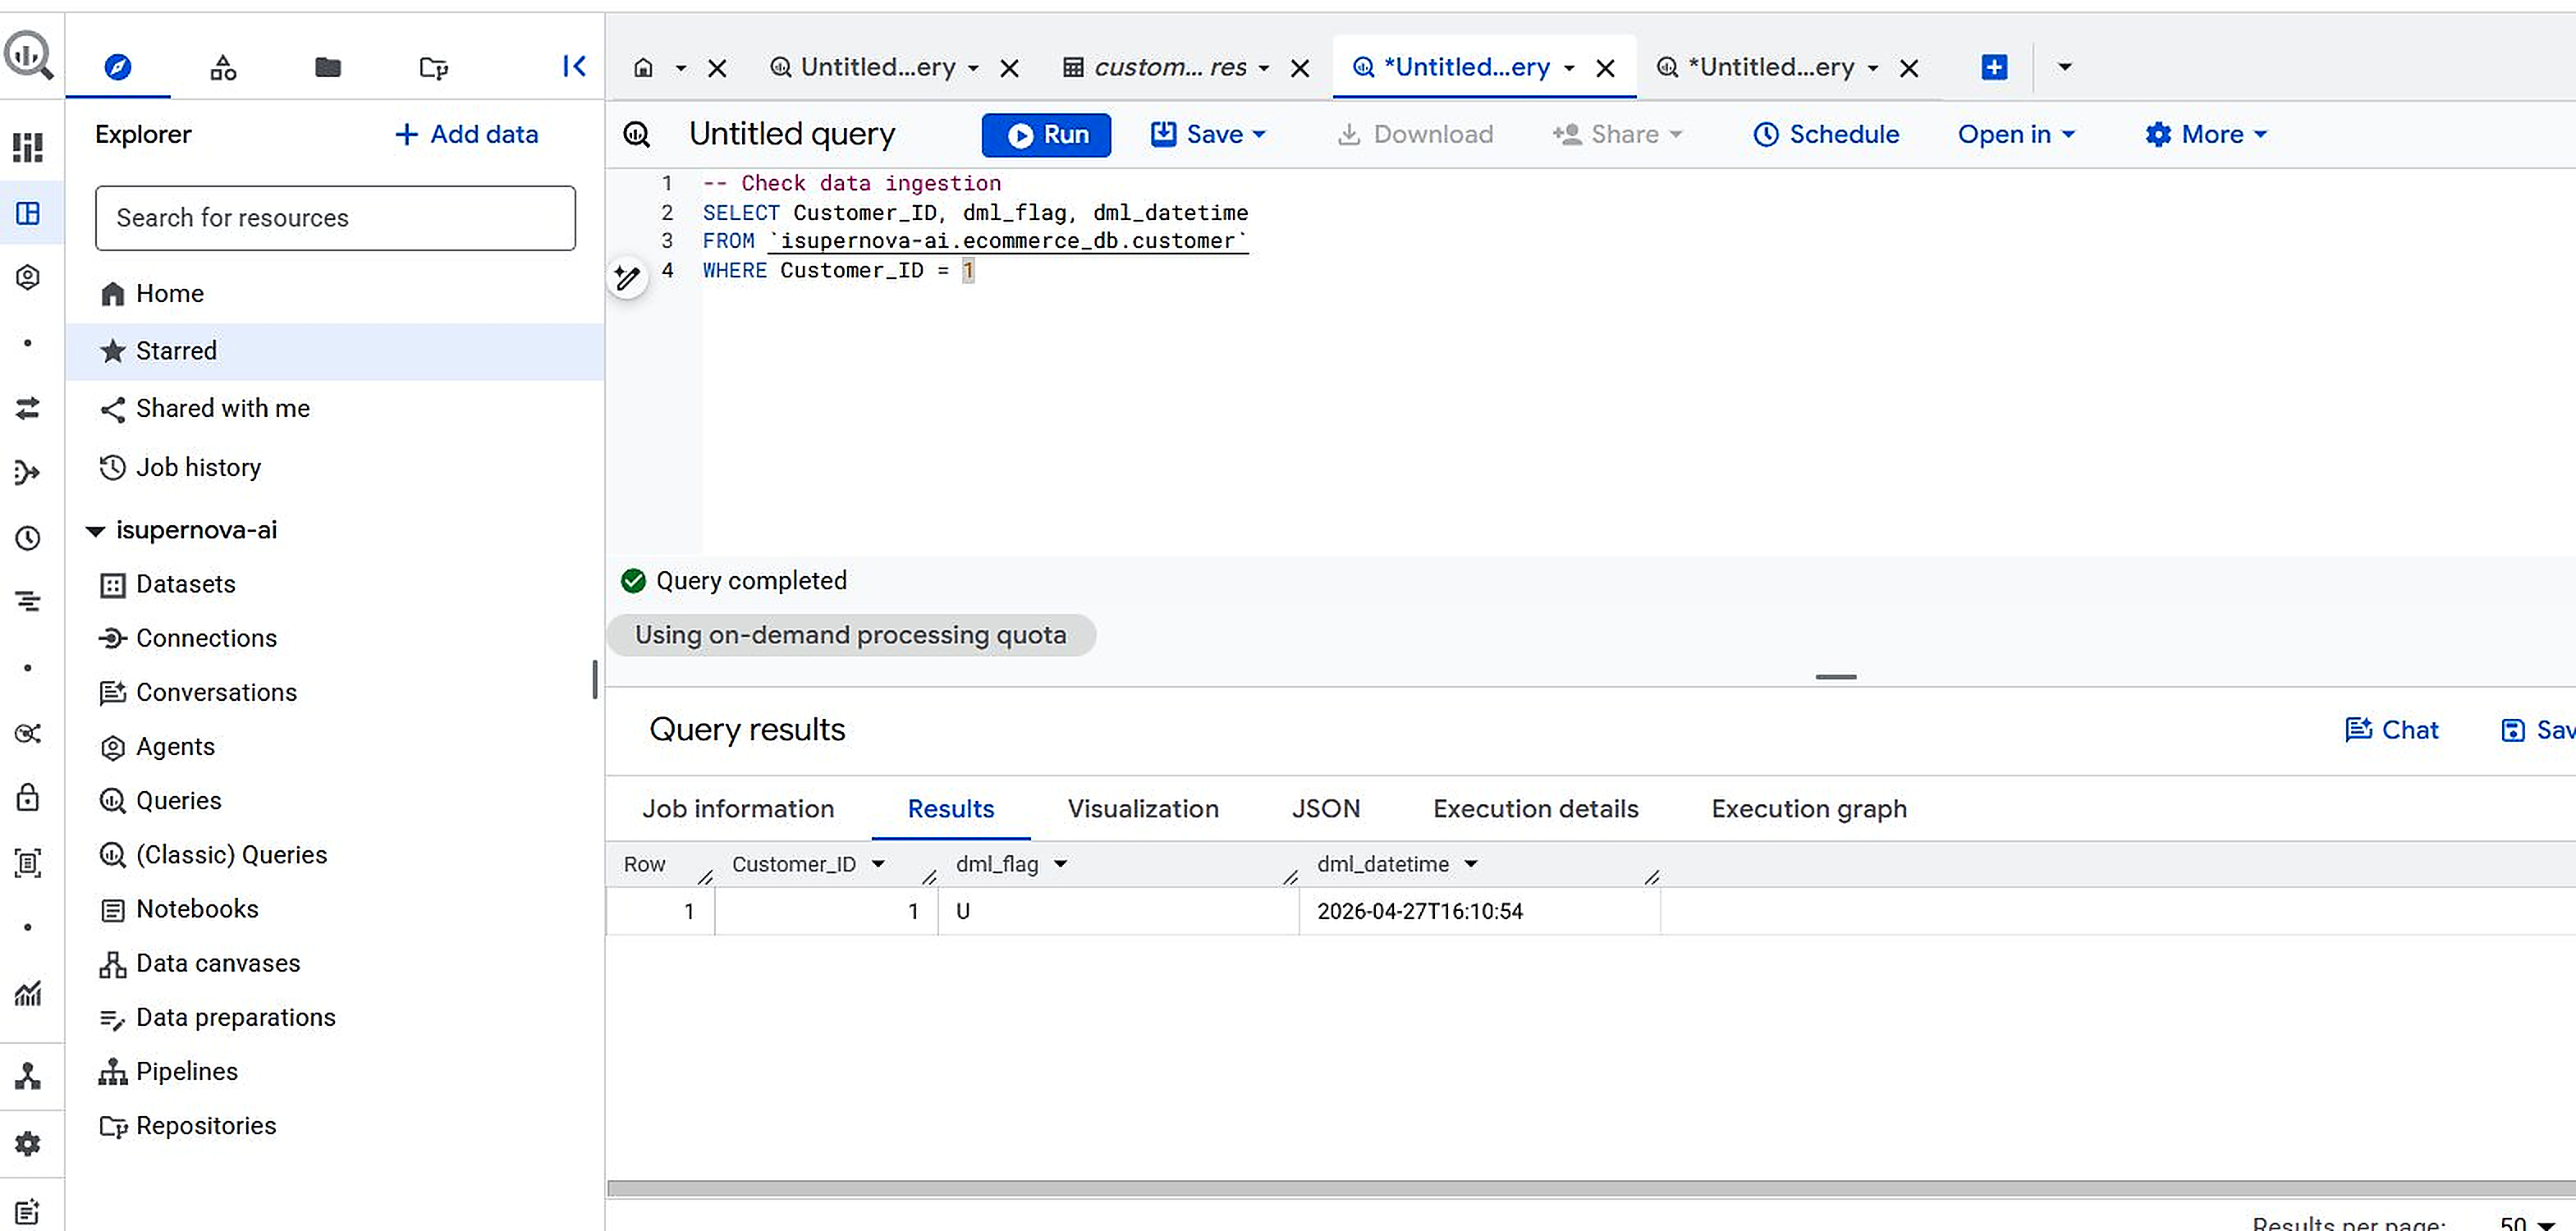Open Chat for query results
2576x1231 pixels.
click(x=2391, y=729)
